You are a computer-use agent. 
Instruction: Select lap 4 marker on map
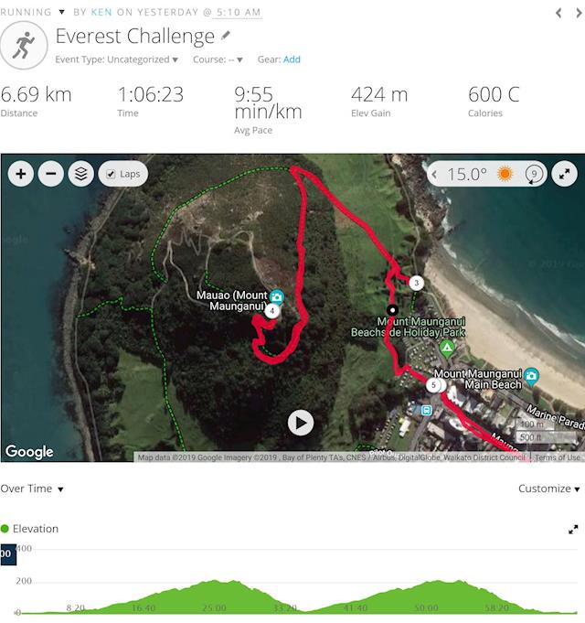[271, 311]
